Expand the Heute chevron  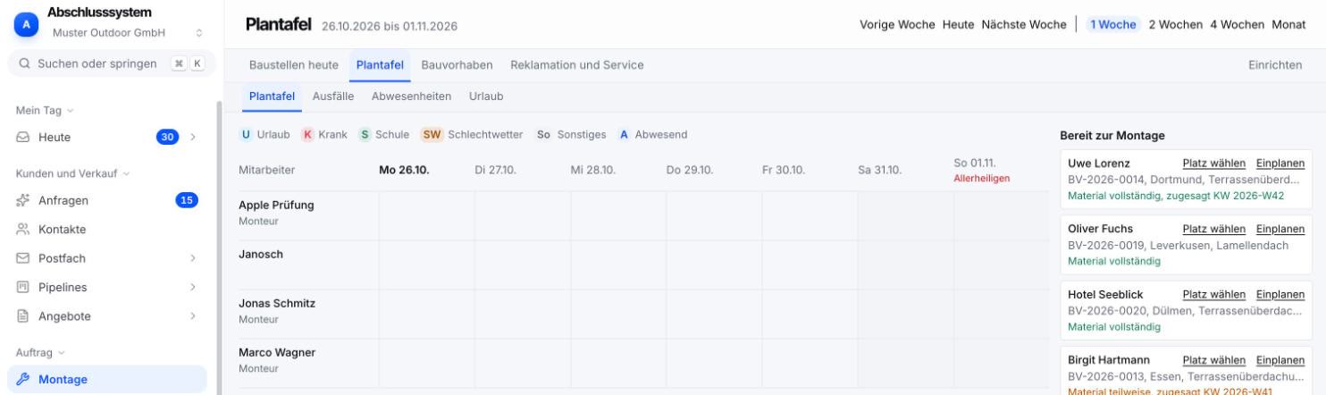pos(192,137)
